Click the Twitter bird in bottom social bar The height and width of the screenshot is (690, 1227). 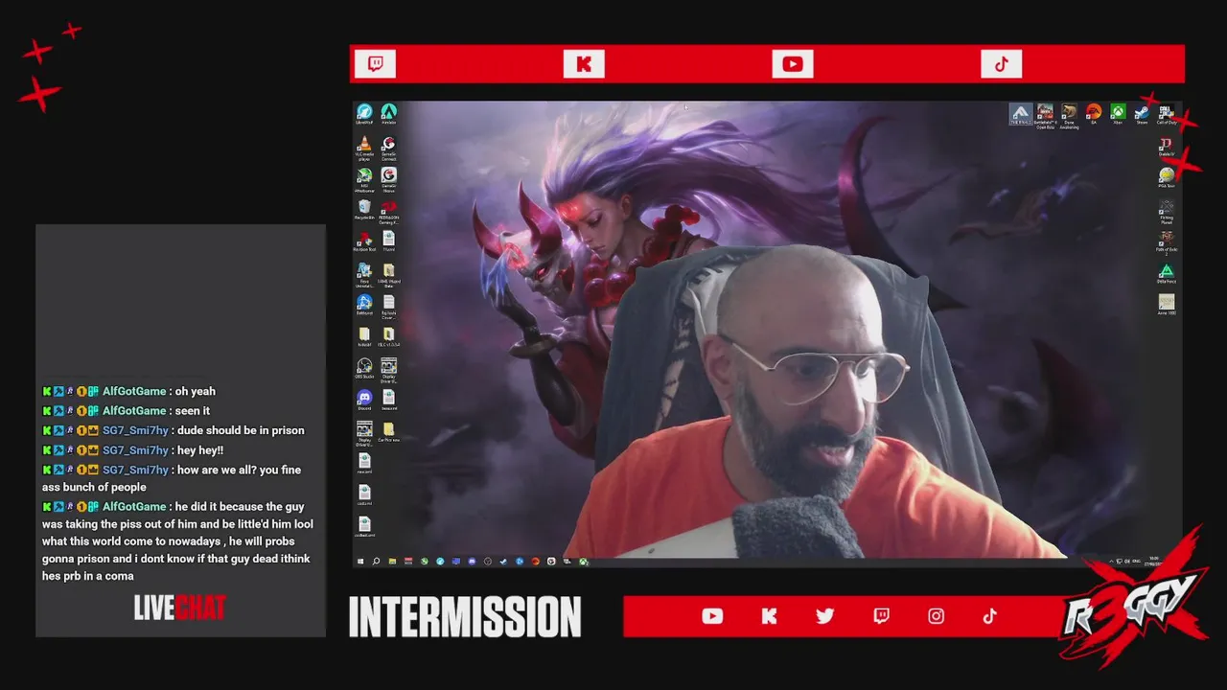click(x=825, y=616)
